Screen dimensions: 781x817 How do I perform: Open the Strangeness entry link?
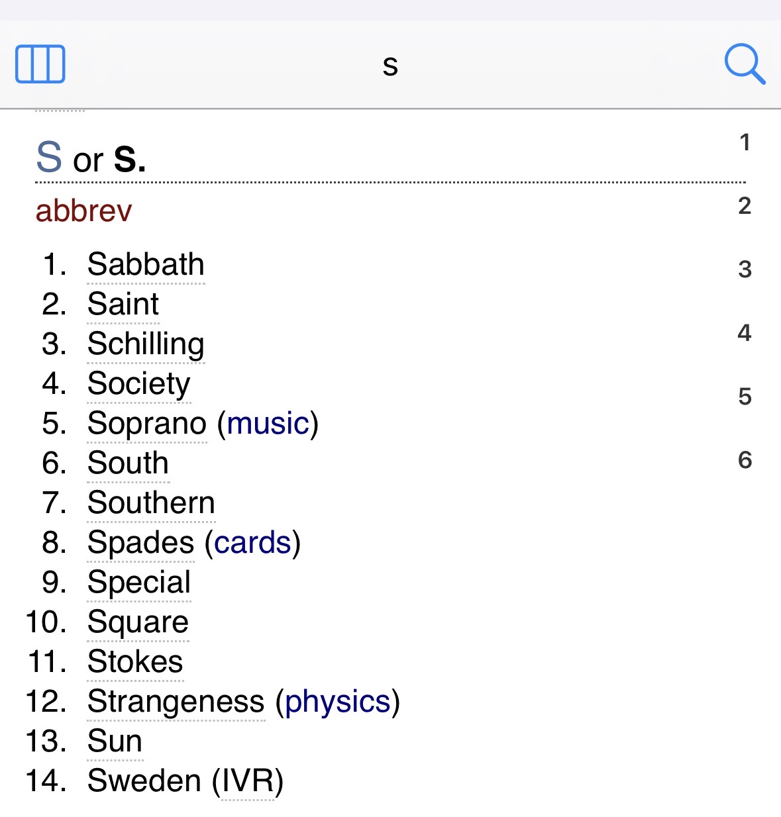click(176, 702)
